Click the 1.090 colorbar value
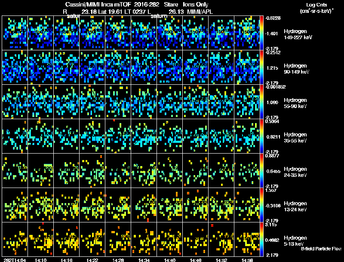 pyautogui.click(x=272, y=102)
